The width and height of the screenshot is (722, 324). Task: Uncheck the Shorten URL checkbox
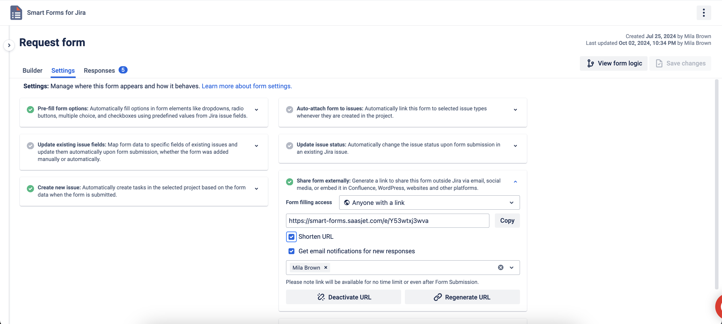click(291, 236)
